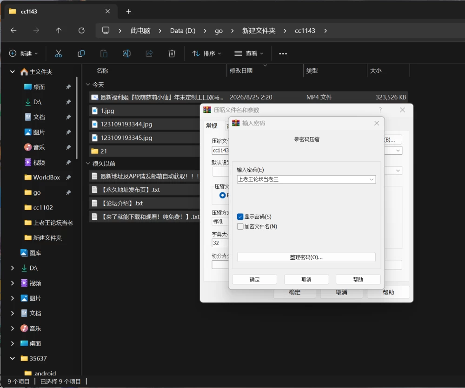Select file 123109193344.jpg

(145, 124)
